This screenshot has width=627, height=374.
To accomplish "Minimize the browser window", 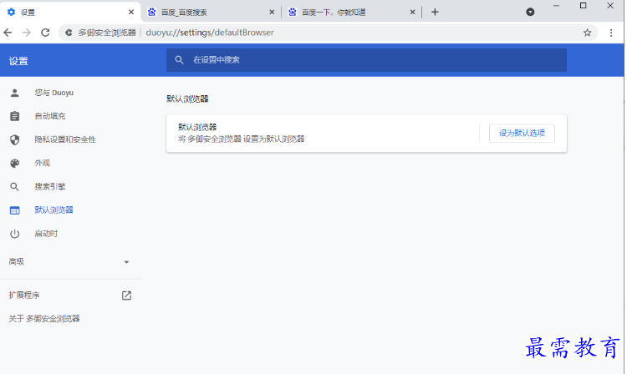I will pyautogui.click(x=556, y=6).
